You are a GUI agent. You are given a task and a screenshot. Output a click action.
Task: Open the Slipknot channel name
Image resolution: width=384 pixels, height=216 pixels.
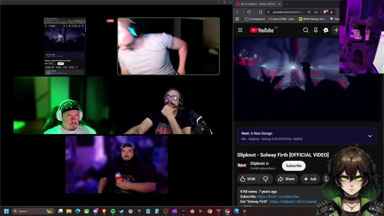click(x=257, y=163)
